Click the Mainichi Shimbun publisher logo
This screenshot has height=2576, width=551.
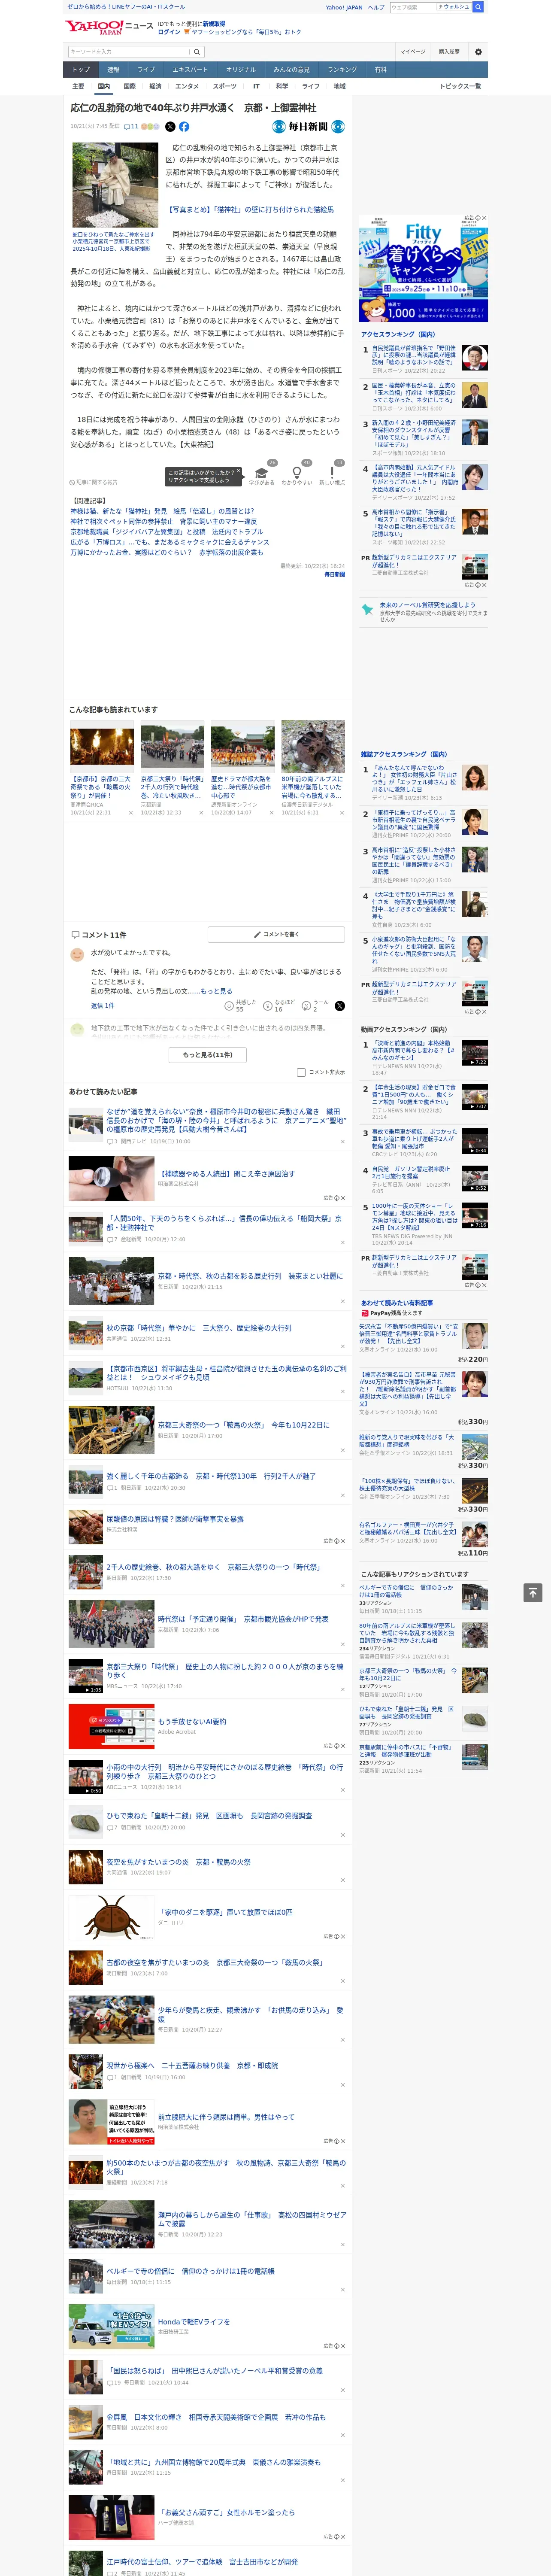(309, 127)
